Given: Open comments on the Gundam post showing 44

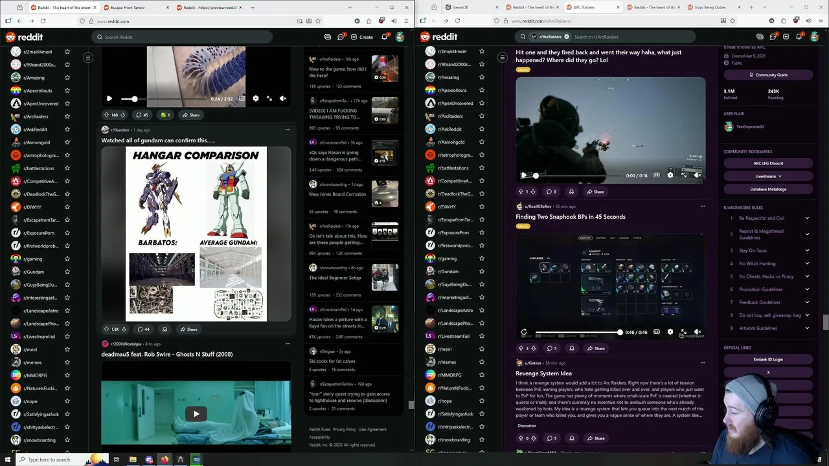Looking at the screenshot, I should point(142,329).
